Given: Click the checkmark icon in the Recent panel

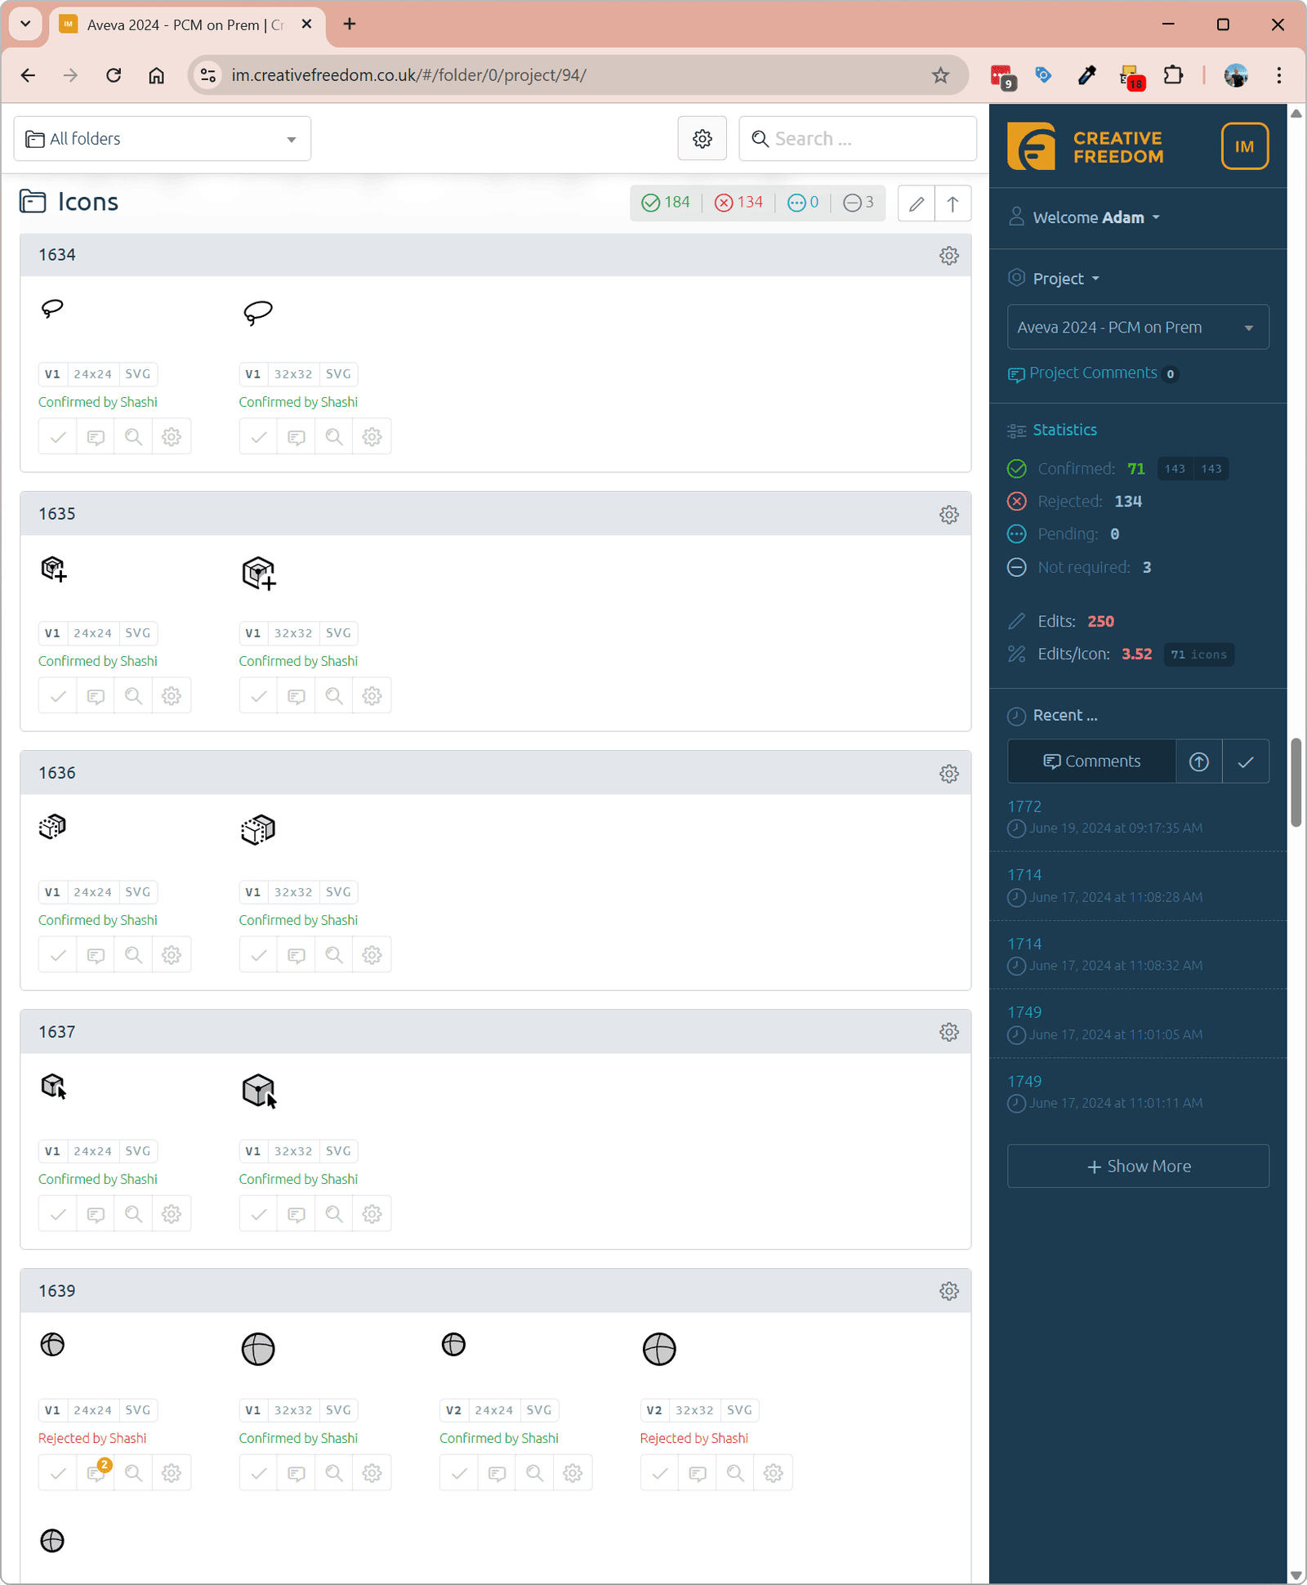Looking at the screenshot, I should tap(1245, 761).
